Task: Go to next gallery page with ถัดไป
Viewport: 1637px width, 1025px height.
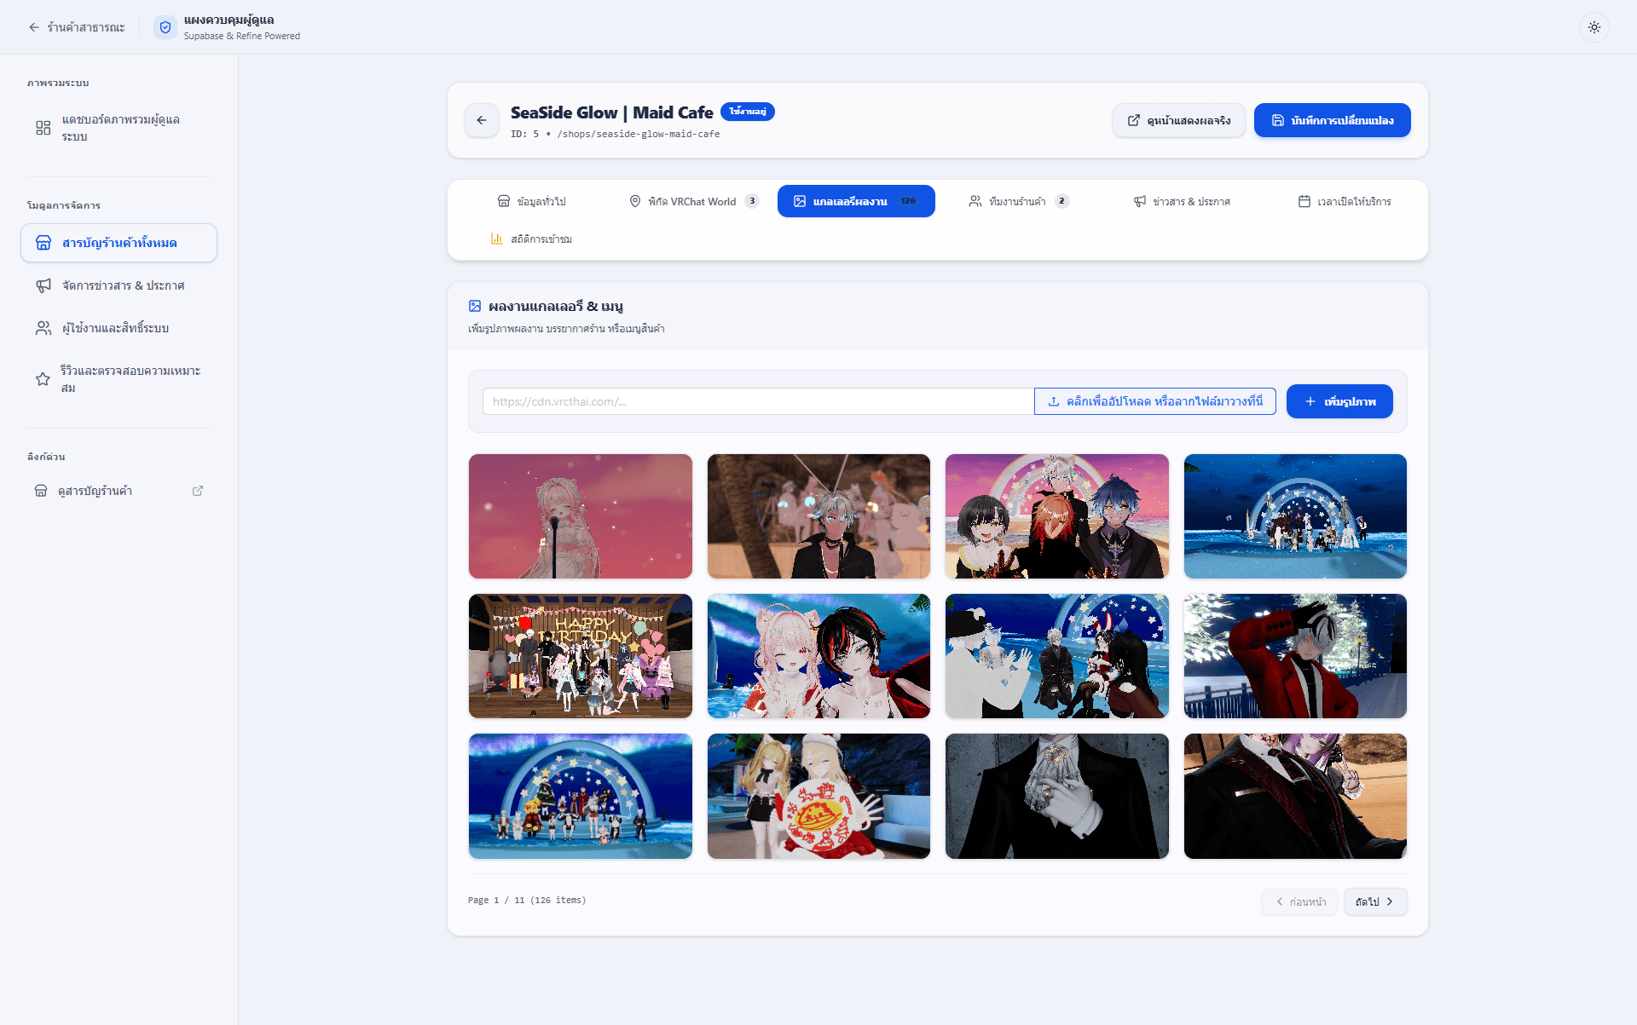Action: (1375, 901)
